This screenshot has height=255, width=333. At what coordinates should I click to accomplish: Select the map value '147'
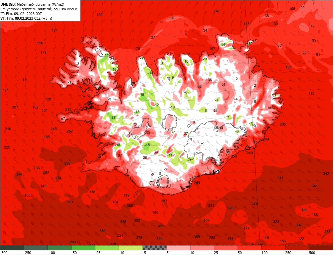pyautogui.click(x=217, y=11)
